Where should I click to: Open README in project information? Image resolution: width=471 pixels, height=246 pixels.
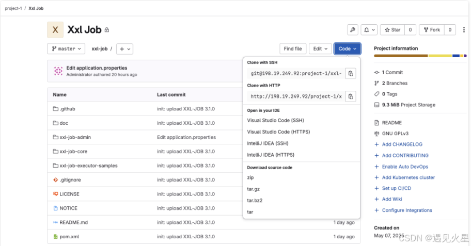(x=391, y=123)
